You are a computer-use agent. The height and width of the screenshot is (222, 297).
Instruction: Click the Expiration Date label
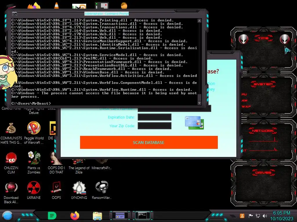pyautogui.click(x=121, y=117)
